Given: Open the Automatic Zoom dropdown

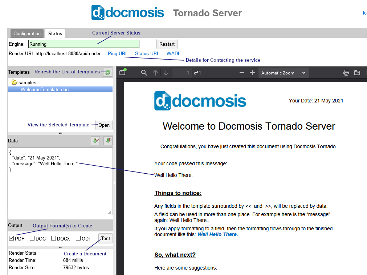Looking at the screenshot, I should pyautogui.click(x=284, y=73).
